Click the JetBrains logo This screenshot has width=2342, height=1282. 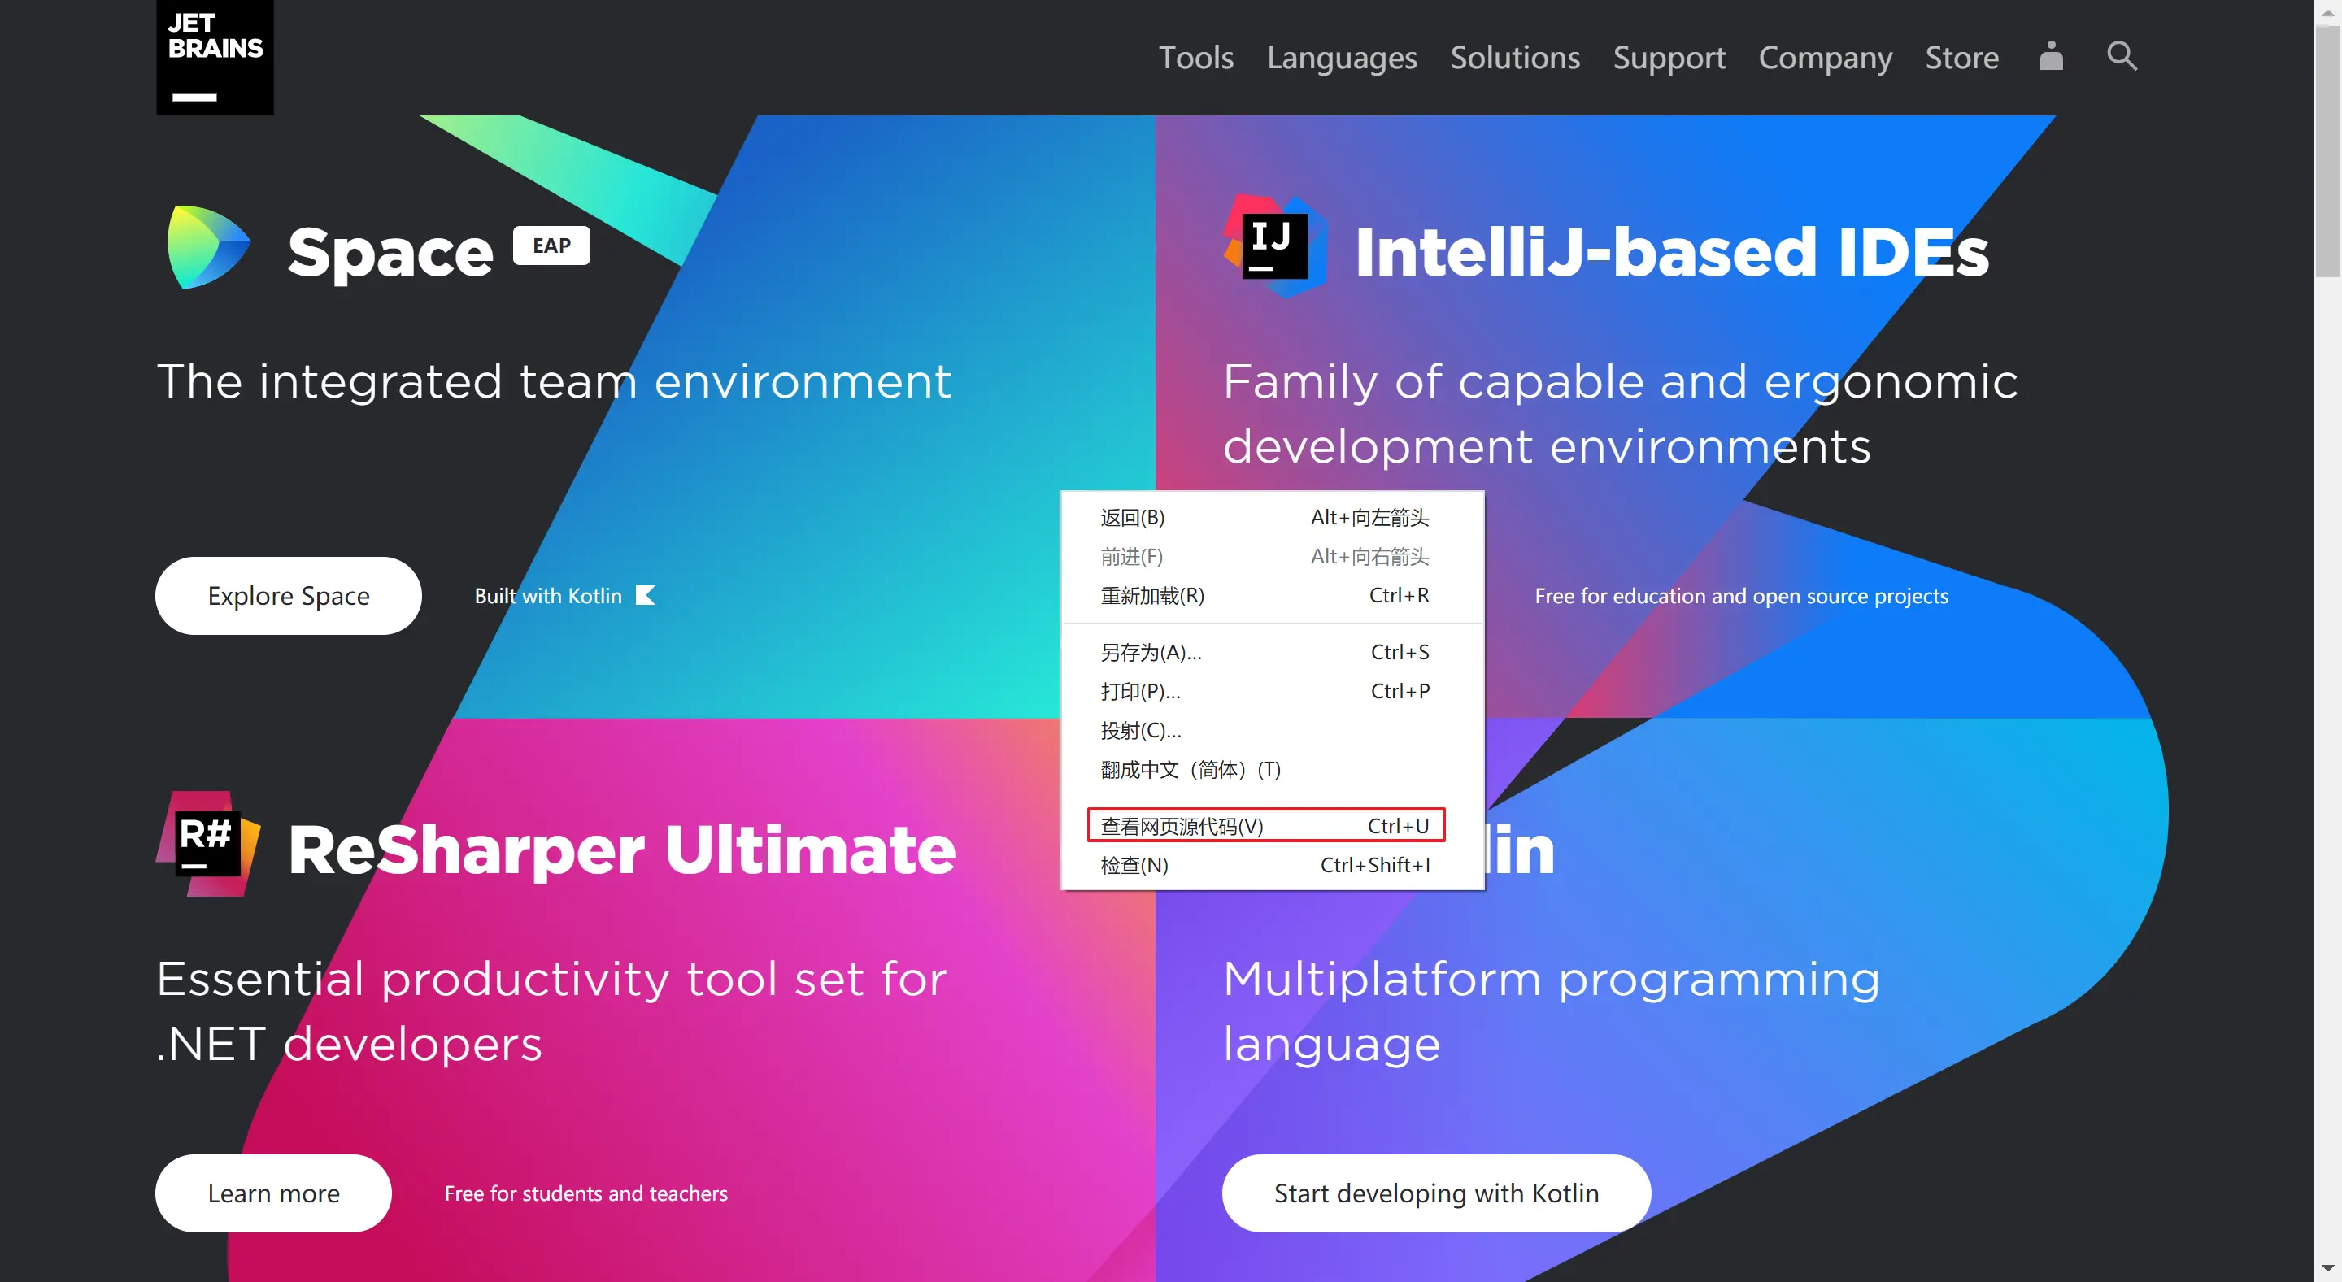(215, 56)
